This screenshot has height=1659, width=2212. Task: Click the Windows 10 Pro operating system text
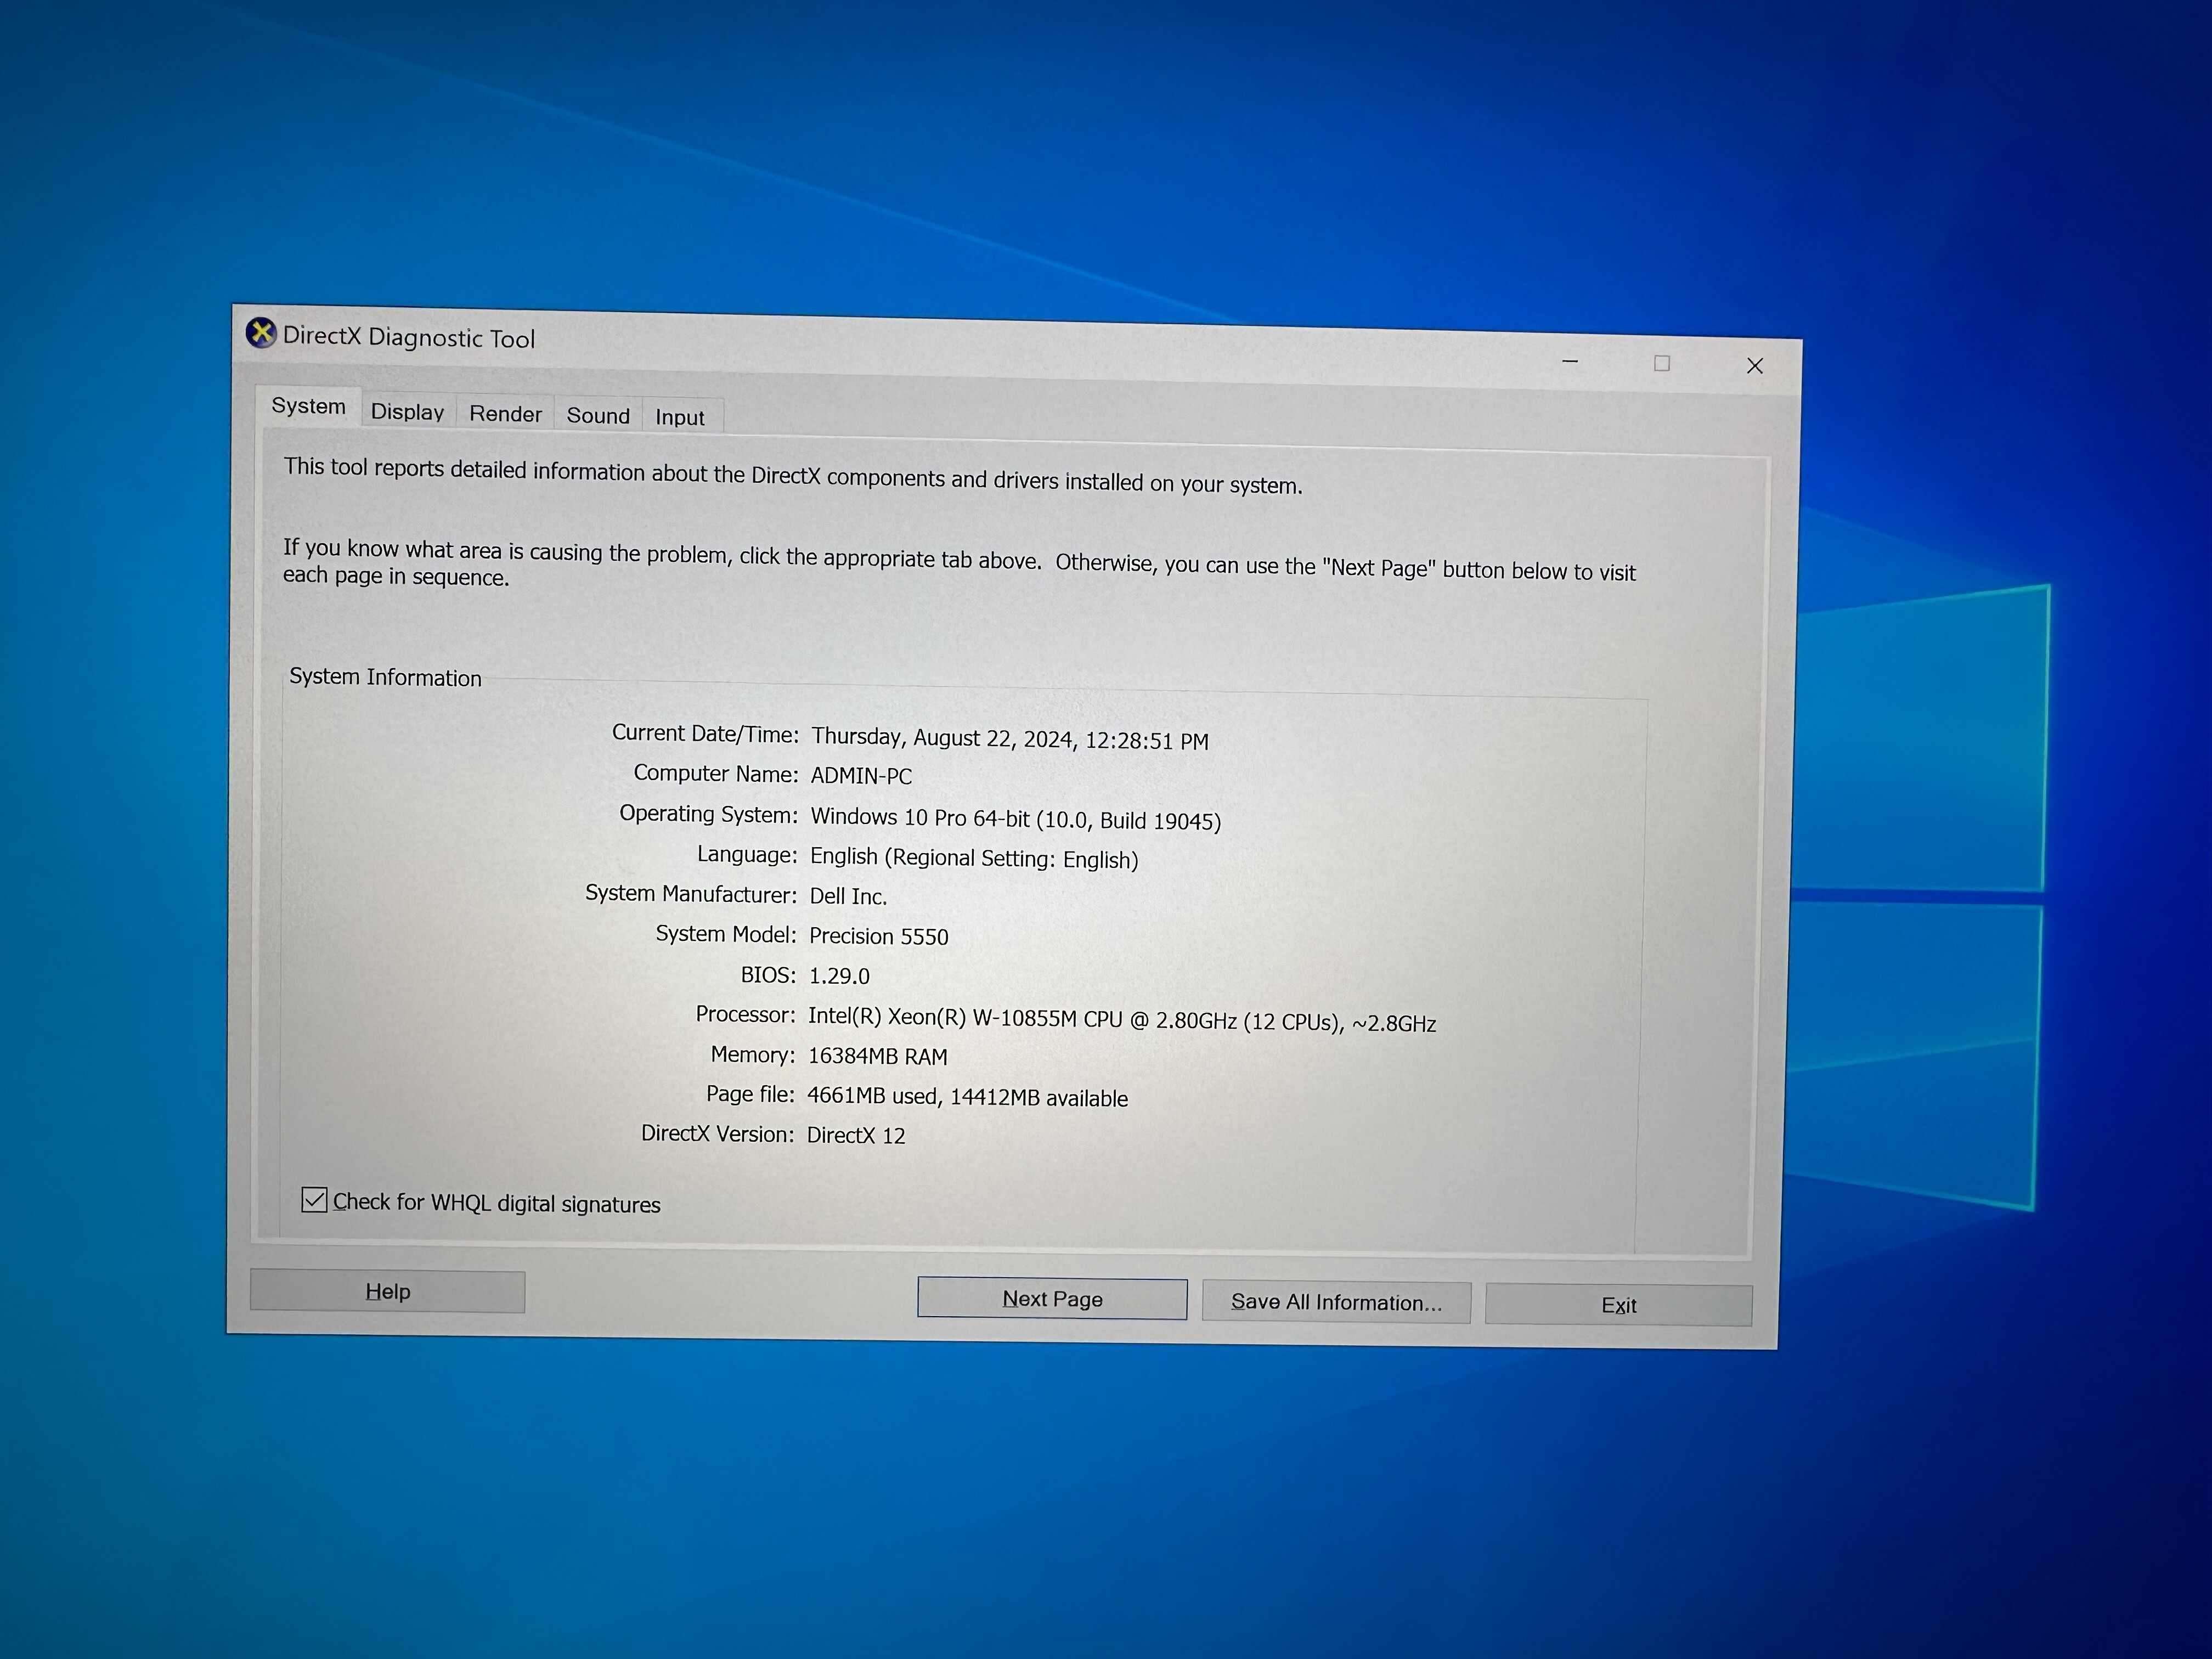point(1015,819)
